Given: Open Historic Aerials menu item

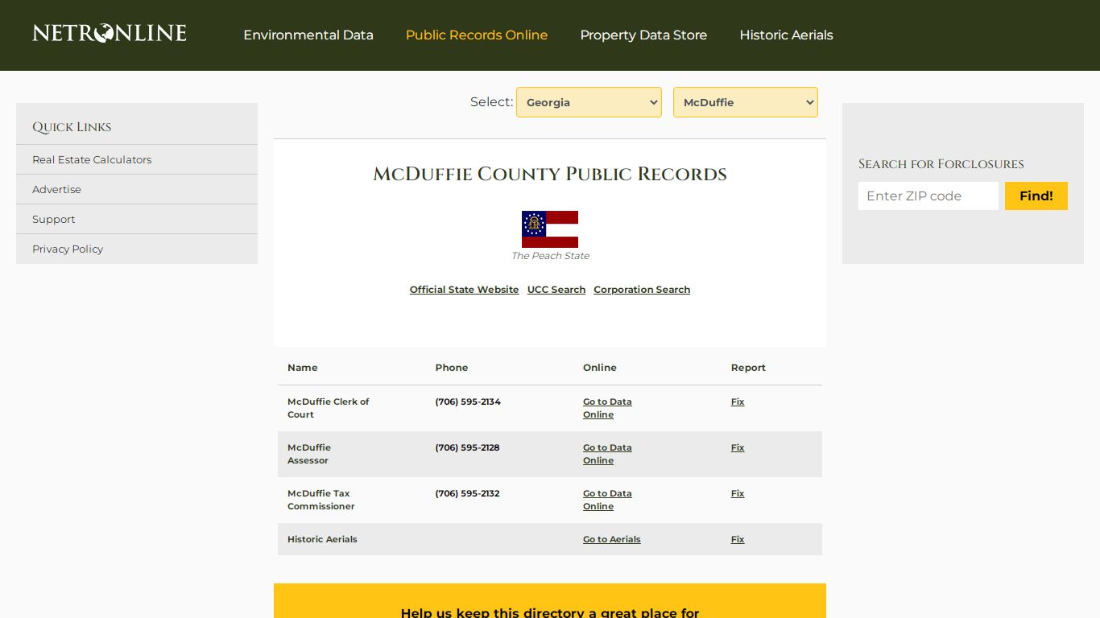Looking at the screenshot, I should click(x=786, y=35).
